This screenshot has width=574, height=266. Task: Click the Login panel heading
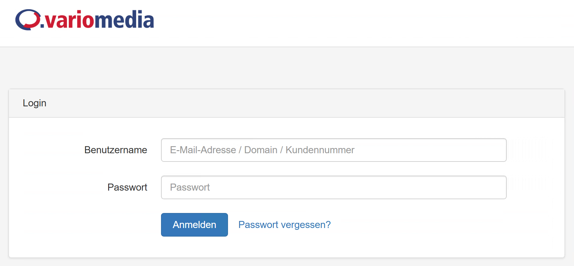(34, 103)
